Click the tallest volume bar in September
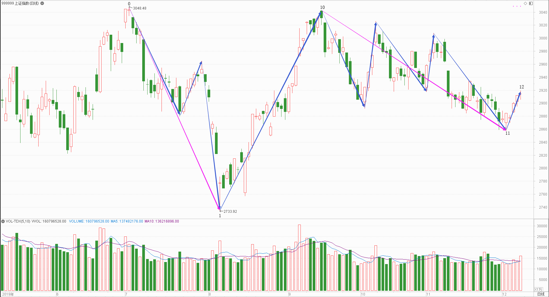This screenshot has height=297, width=549. coord(299,258)
